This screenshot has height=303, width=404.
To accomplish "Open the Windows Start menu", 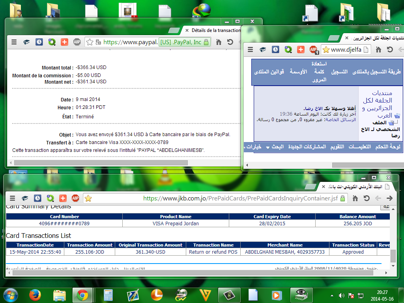I will point(11,295).
